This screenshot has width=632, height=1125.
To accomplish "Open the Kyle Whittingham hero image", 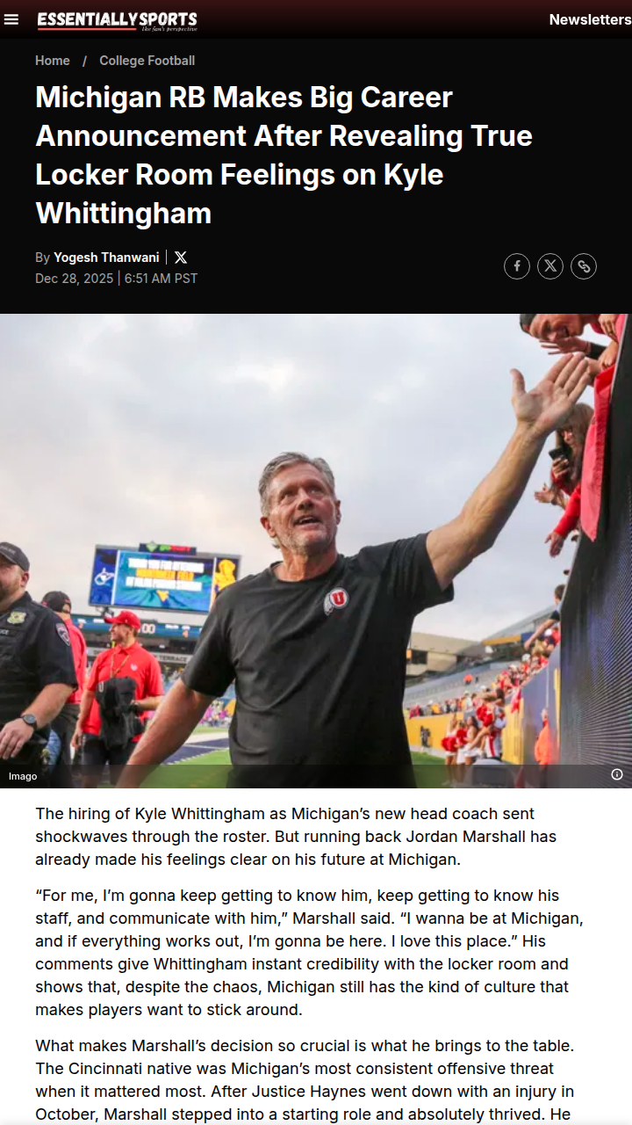I will coord(316,550).
